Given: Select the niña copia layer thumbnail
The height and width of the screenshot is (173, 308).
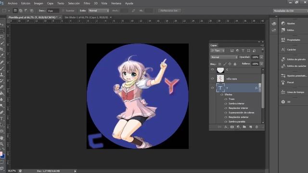Looking at the screenshot, I should pos(220,79).
